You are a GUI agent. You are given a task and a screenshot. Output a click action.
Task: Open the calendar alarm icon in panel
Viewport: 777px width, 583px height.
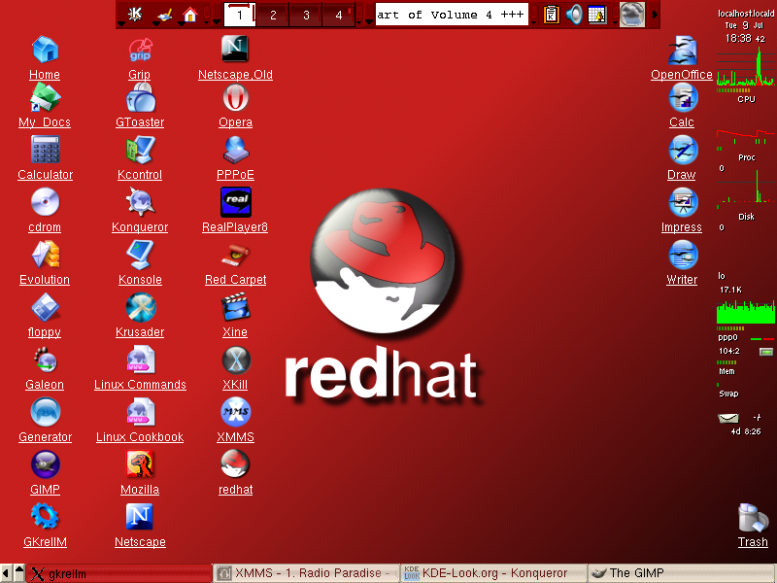coord(597,15)
